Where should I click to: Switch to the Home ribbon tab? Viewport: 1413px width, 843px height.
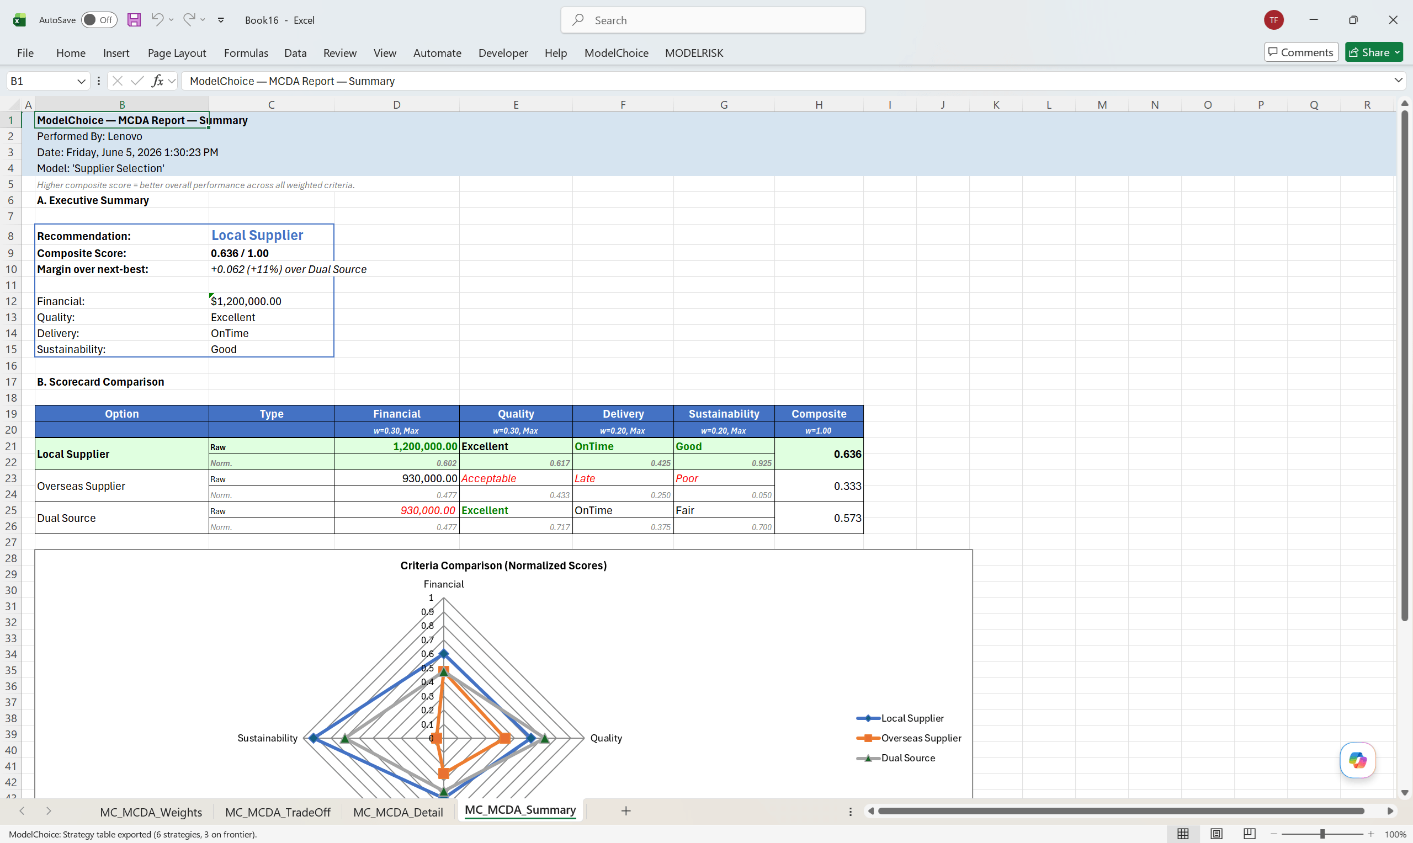click(71, 53)
